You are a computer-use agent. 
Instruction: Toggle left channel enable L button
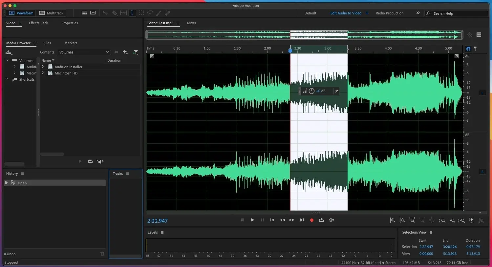482,93
